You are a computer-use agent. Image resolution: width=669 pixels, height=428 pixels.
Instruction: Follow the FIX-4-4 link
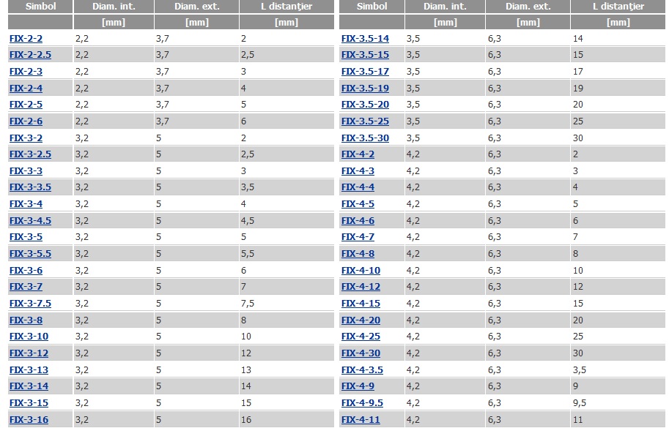point(358,187)
